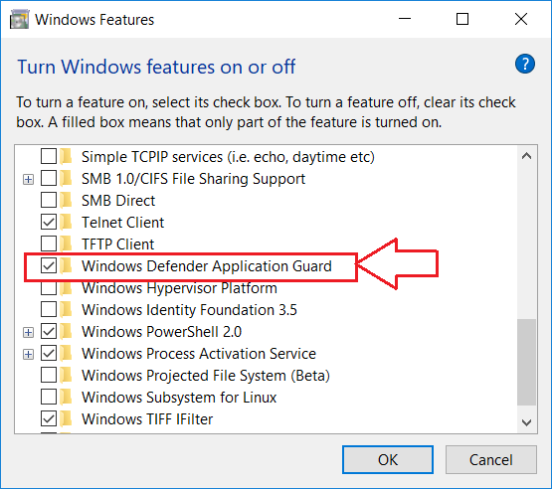Screen dimensions: 552x489
Task: Select the Windows Hypervisor Platform item
Action: pos(179,288)
